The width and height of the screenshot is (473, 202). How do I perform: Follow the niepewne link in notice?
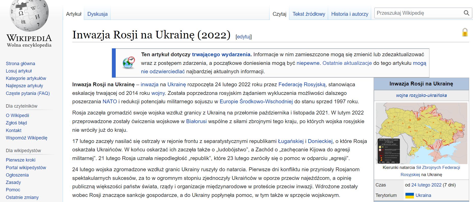[x=308, y=63]
